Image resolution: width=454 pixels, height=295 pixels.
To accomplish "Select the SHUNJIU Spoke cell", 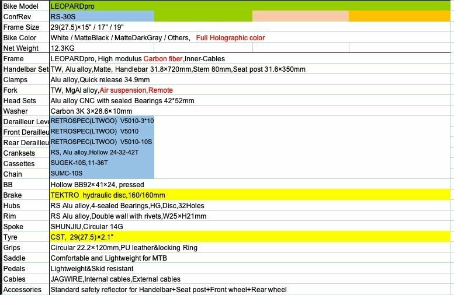I will pos(250,227).
